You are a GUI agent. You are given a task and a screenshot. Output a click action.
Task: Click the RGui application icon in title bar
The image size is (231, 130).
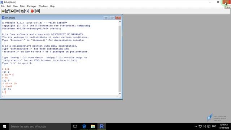click(2, 2)
